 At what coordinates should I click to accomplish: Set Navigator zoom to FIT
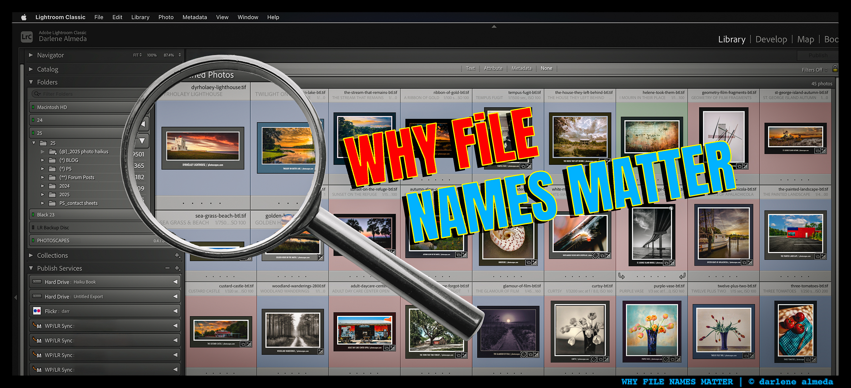pos(137,55)
